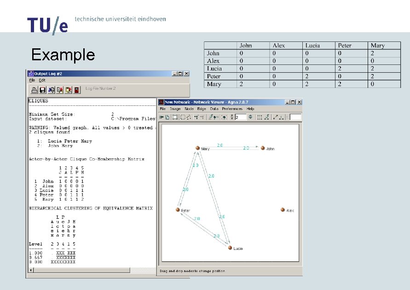Click the dotted columns grid icon in Agna toolbar

coord(260,117)
